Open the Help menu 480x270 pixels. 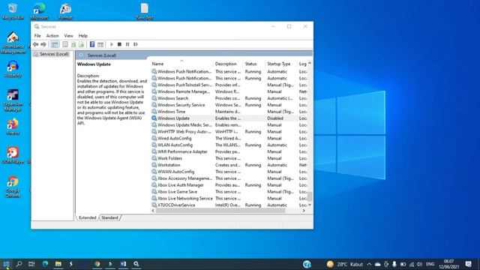83,36
